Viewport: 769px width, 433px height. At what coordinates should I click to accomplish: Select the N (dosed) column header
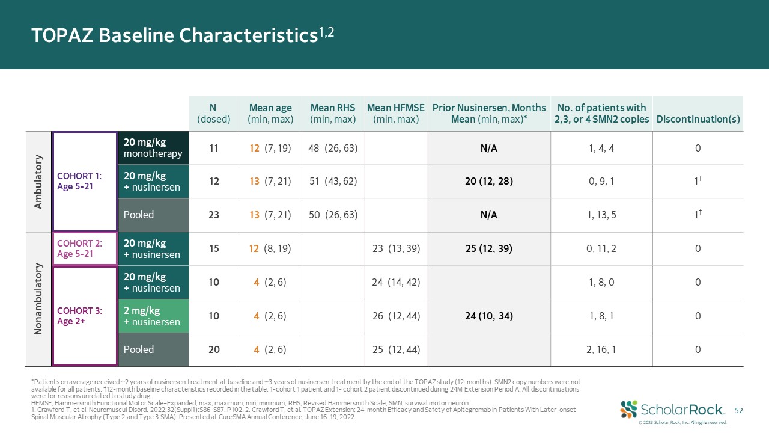click(213, 114)
